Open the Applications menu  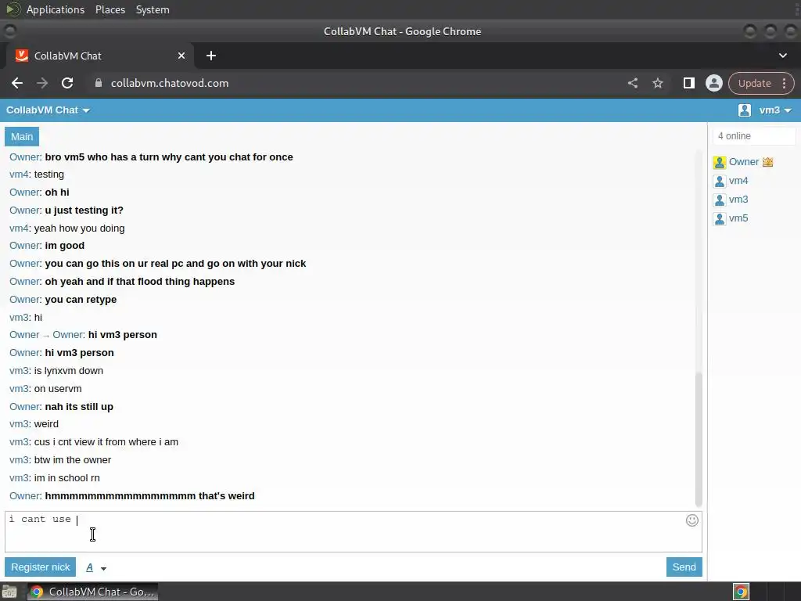click(56, 9)
